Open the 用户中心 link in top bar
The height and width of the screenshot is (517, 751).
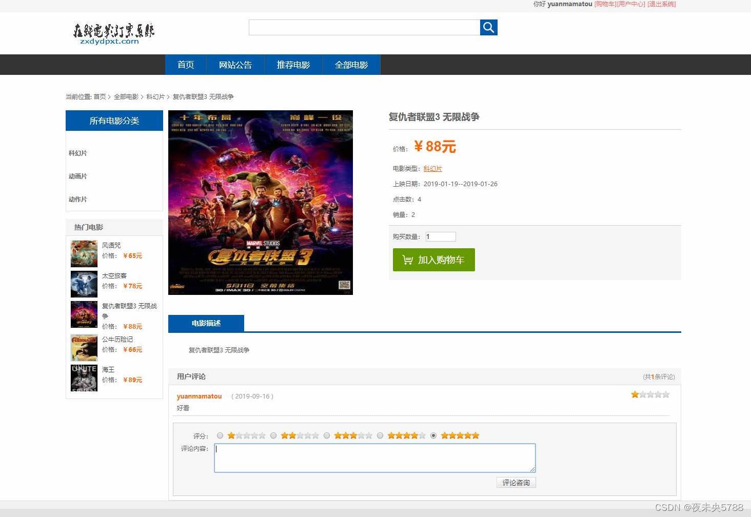(x=631, y=4)
